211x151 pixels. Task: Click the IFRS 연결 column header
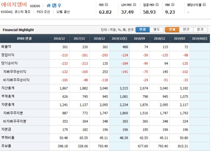coord(24,39)
